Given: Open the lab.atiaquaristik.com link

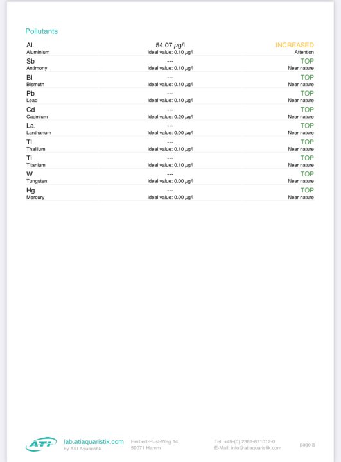Looking at the screenshot, I should pos(94,441).
